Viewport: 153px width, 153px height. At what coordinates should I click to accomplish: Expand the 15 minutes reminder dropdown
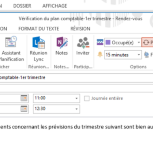139,55
